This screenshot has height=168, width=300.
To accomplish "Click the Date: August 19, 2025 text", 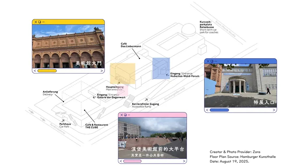I will pos(229,161).
